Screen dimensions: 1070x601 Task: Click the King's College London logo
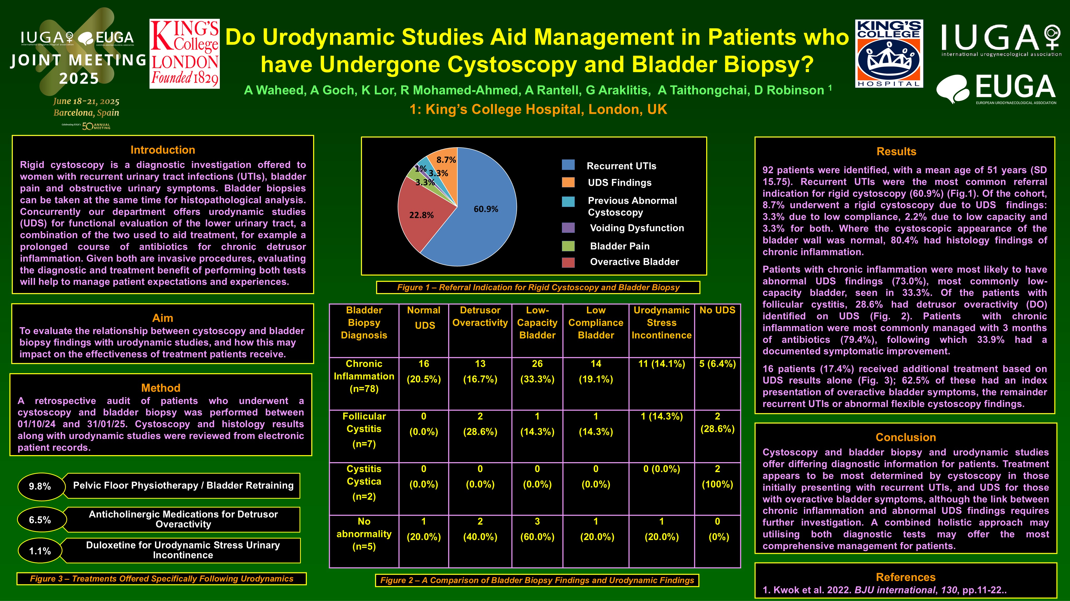tap(185, 53)
